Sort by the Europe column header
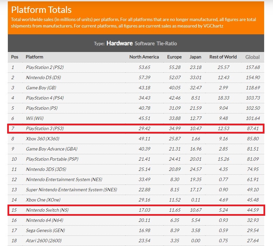273x246 pixels. pos(174,57)
